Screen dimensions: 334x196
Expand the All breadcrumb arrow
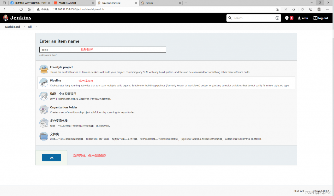point(36,27)
